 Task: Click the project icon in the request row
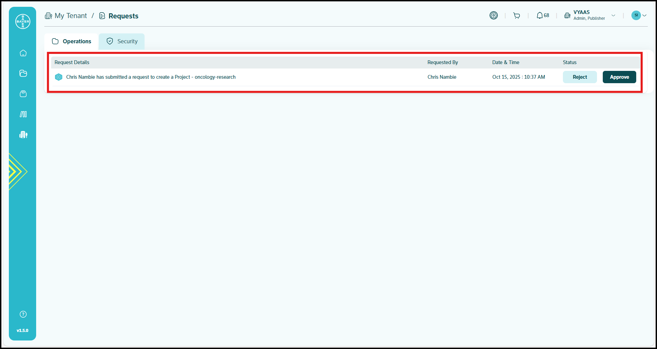click(59, 77)
